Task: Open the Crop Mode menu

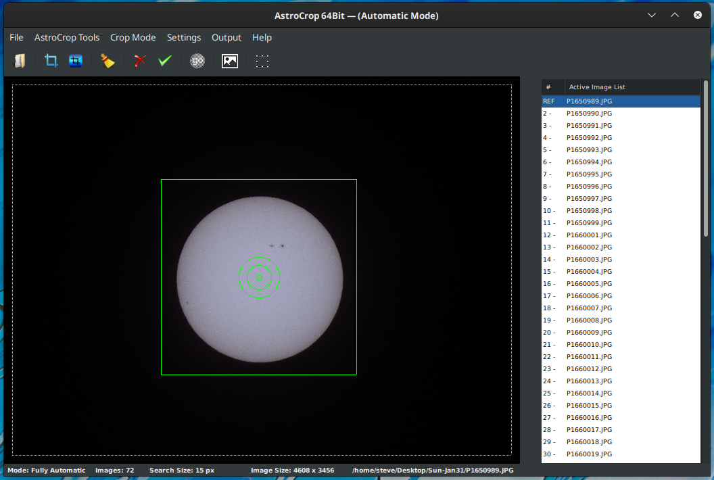Action: pos(133,37)
